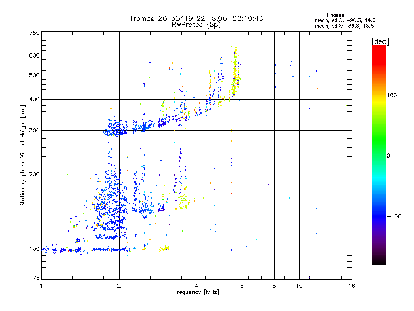This screenshot has width=414, height=311.
Task: Click the colorbar's '100' tick label
Action: (392, 95)
